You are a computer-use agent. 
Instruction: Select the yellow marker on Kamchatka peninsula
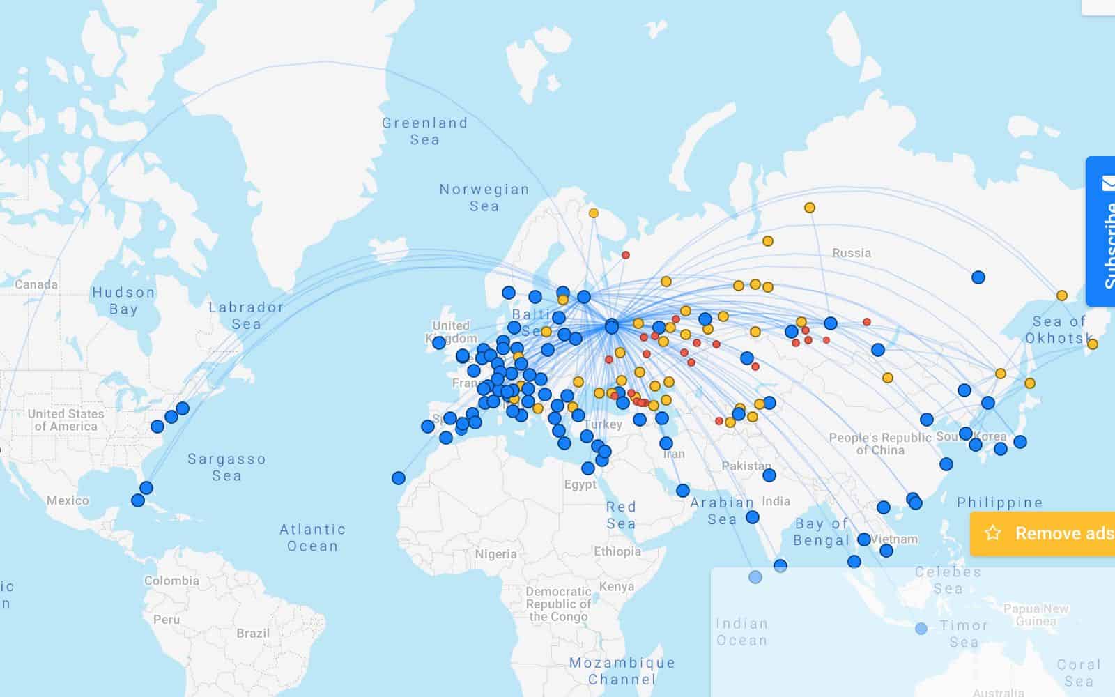[x=1093, y=344]
